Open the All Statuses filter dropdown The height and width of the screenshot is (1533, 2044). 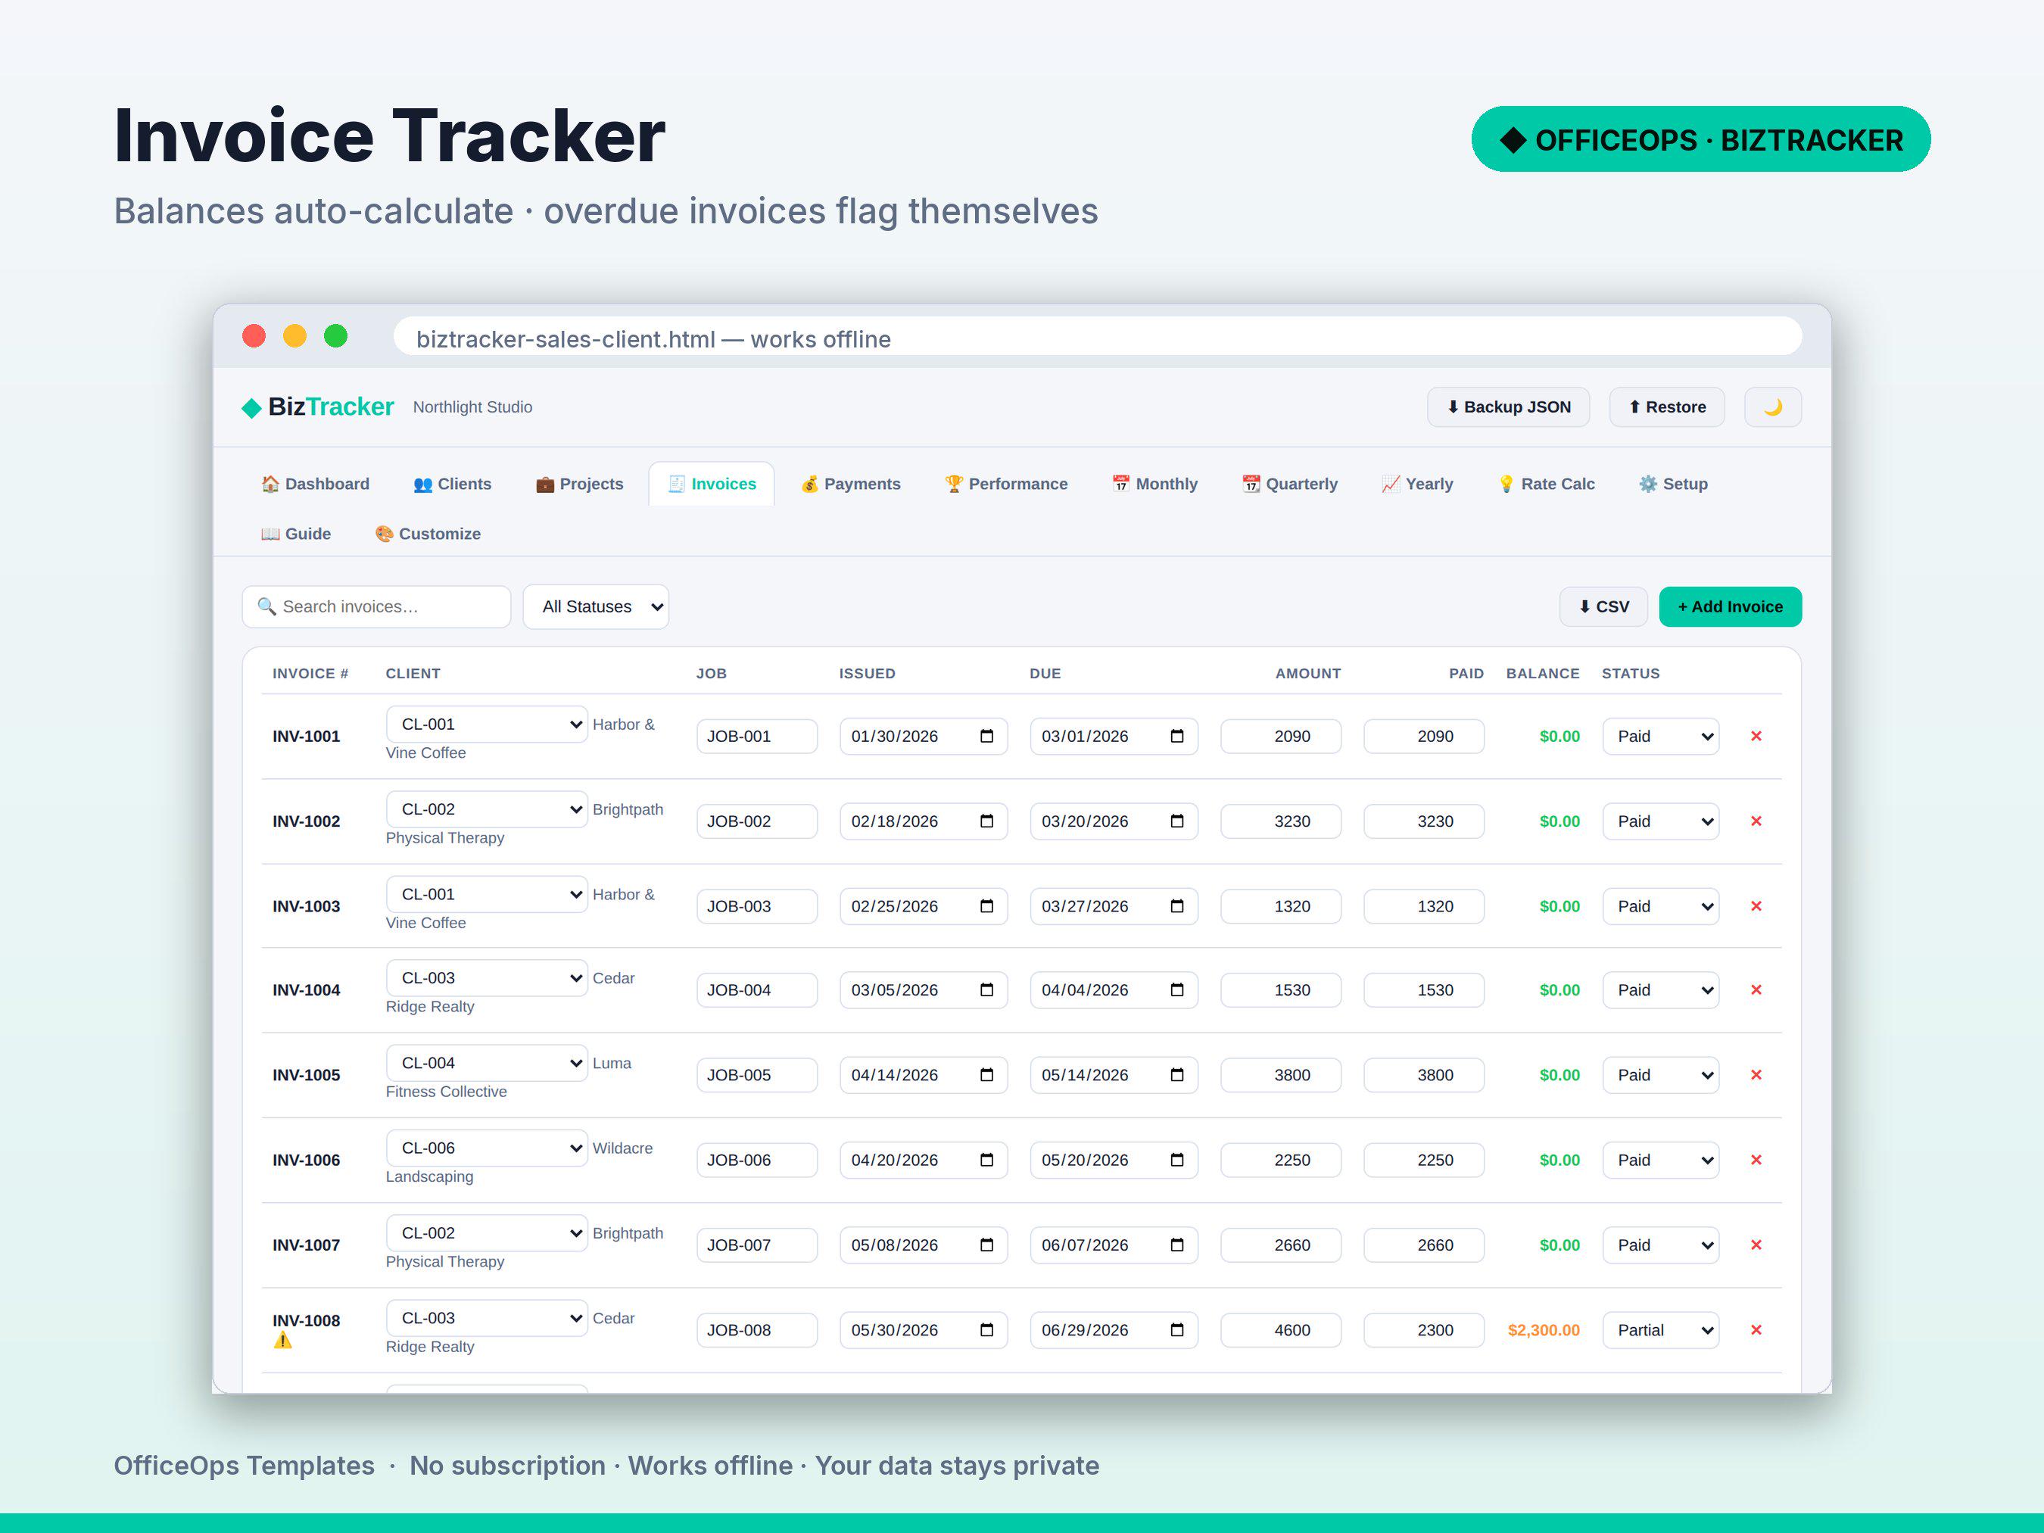click(x=596, y=607)
